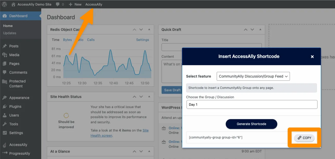Collapse the Site Health Status panel
Image resolution: width=335 pixels, height=159 pixels.
point(149,97)
